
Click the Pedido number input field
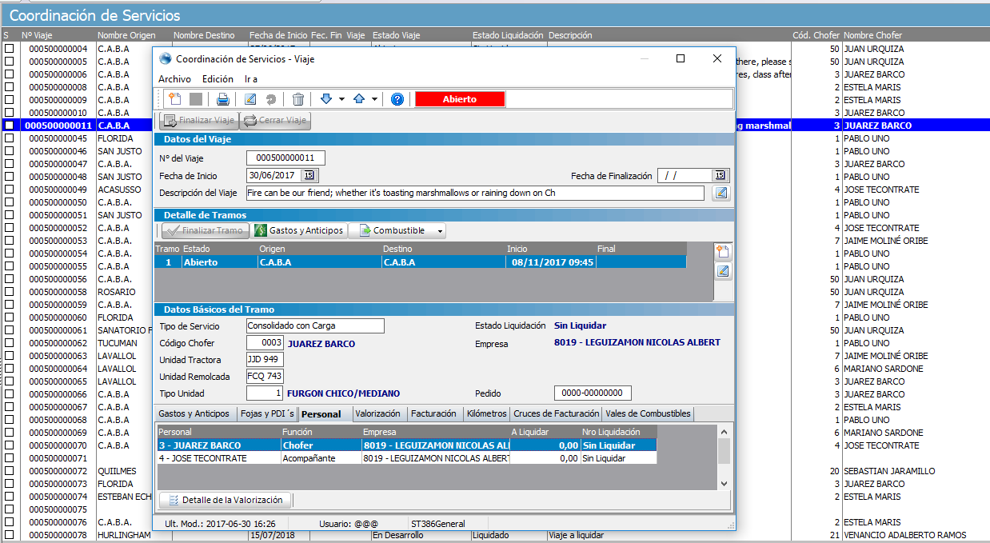tap(593, 393)
